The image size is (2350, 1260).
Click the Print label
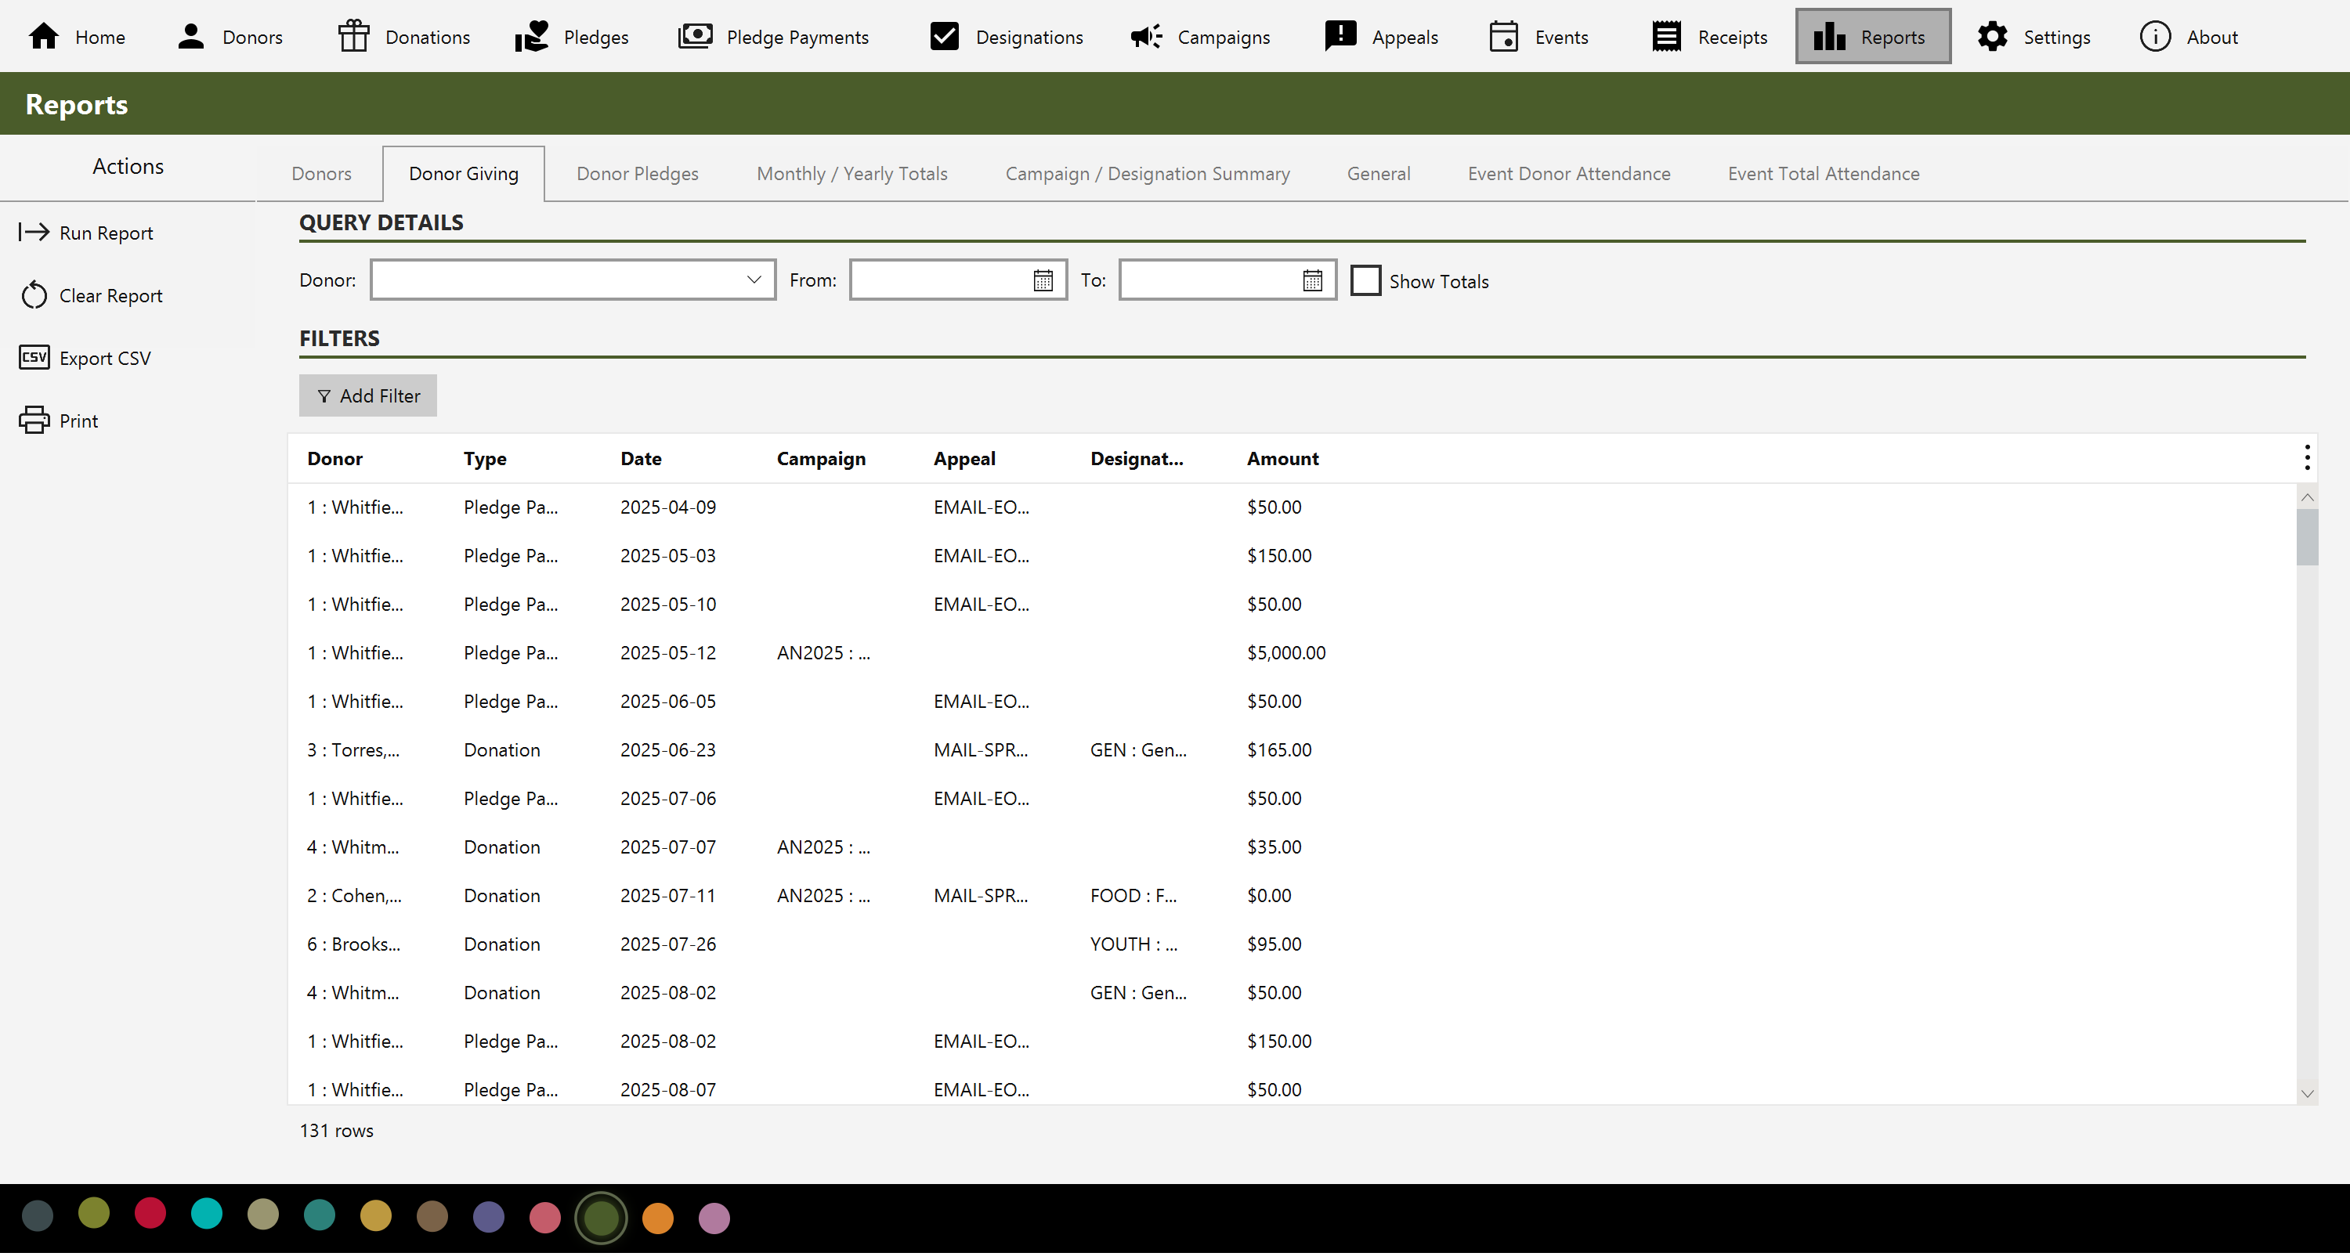point(78,421)
